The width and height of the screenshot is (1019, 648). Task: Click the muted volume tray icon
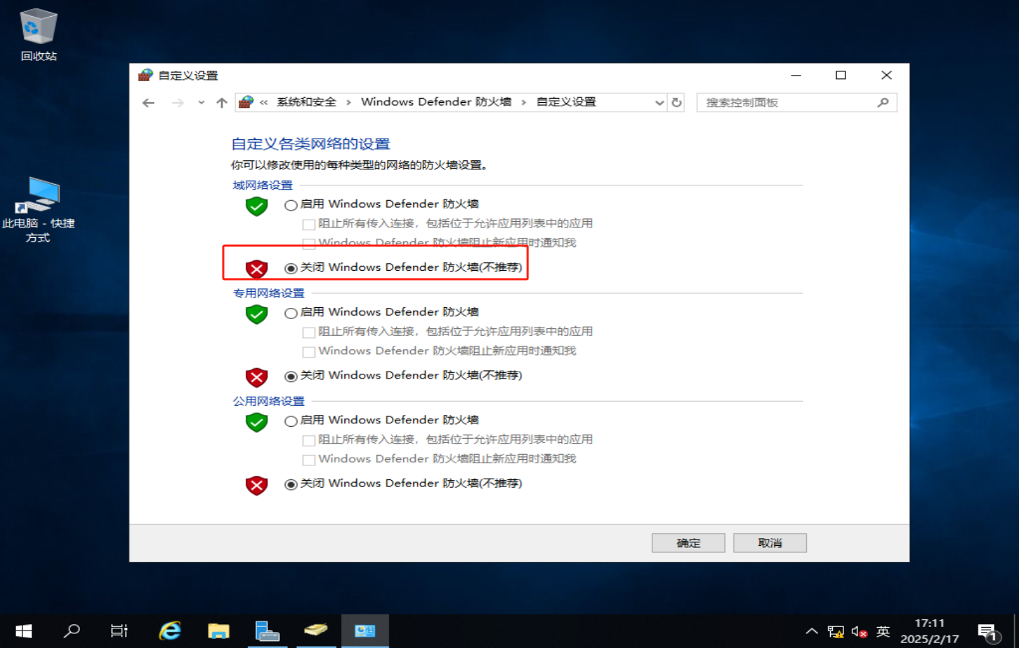pyautogui.click(x=859, y=632)
